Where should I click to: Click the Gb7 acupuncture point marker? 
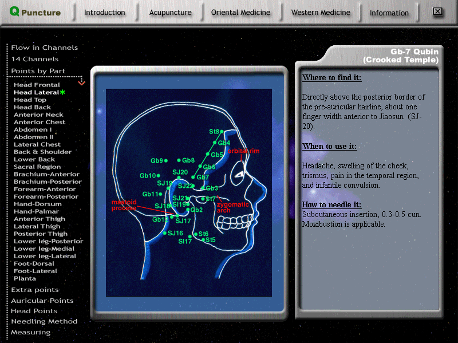point(193,178)
